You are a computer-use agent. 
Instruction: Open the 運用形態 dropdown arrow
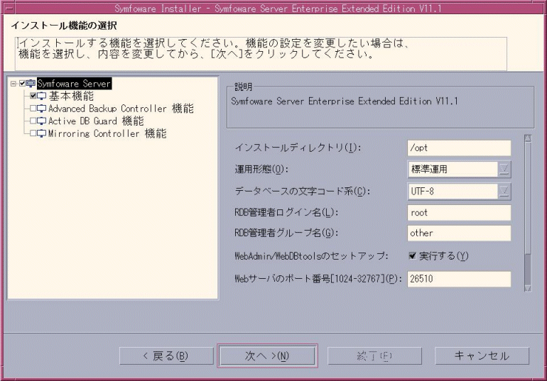(504, 170)
